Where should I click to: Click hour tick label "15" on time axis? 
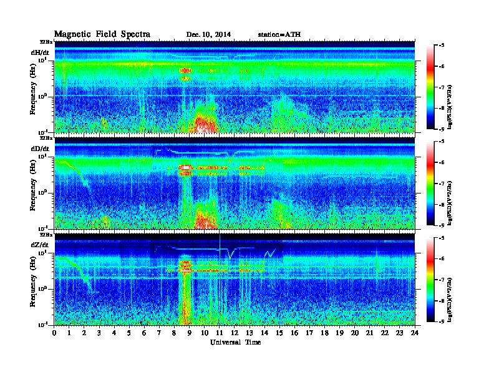280,333
